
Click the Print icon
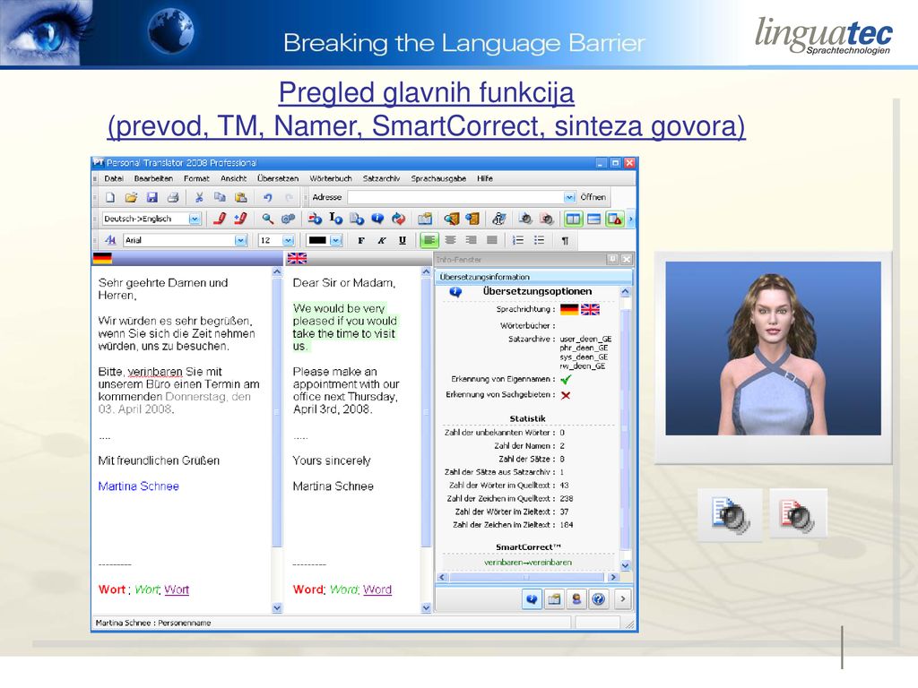tap(173, 197)
